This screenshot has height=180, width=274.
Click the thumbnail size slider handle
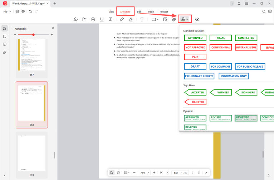tap(33, 35)
